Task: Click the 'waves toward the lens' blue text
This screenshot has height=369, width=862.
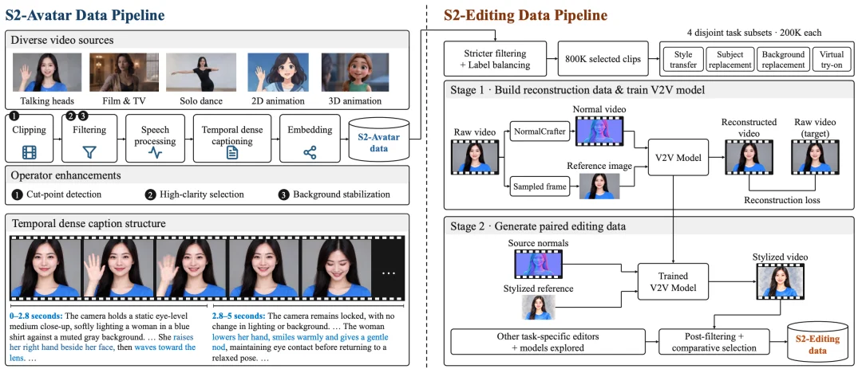Action: click(x=102, y=352)
